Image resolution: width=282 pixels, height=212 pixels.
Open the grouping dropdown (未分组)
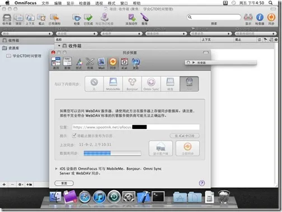[x=77, y=33]
